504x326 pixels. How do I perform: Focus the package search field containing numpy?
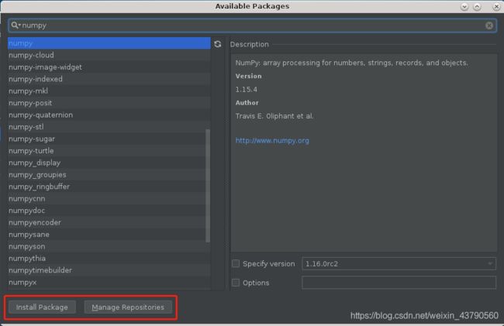(x=252, y=26)
